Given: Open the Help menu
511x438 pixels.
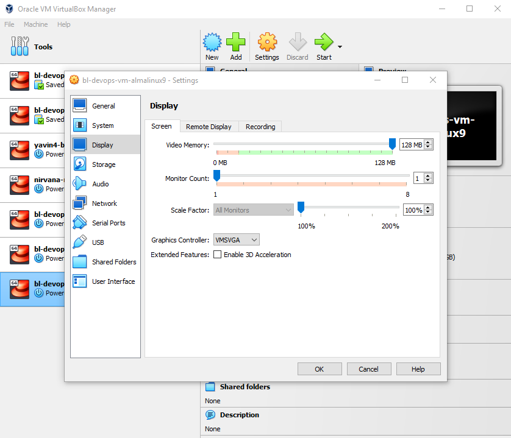Looking at the screenshot, I should tap(63, 24).
